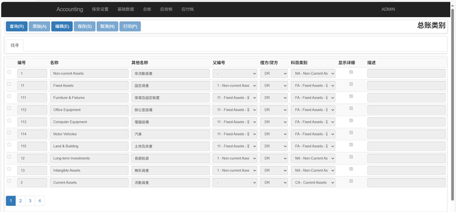Click the 其他名称 field containing 流動資產
This screenshot has height=212, width=456.
click(x=170, y=182)
